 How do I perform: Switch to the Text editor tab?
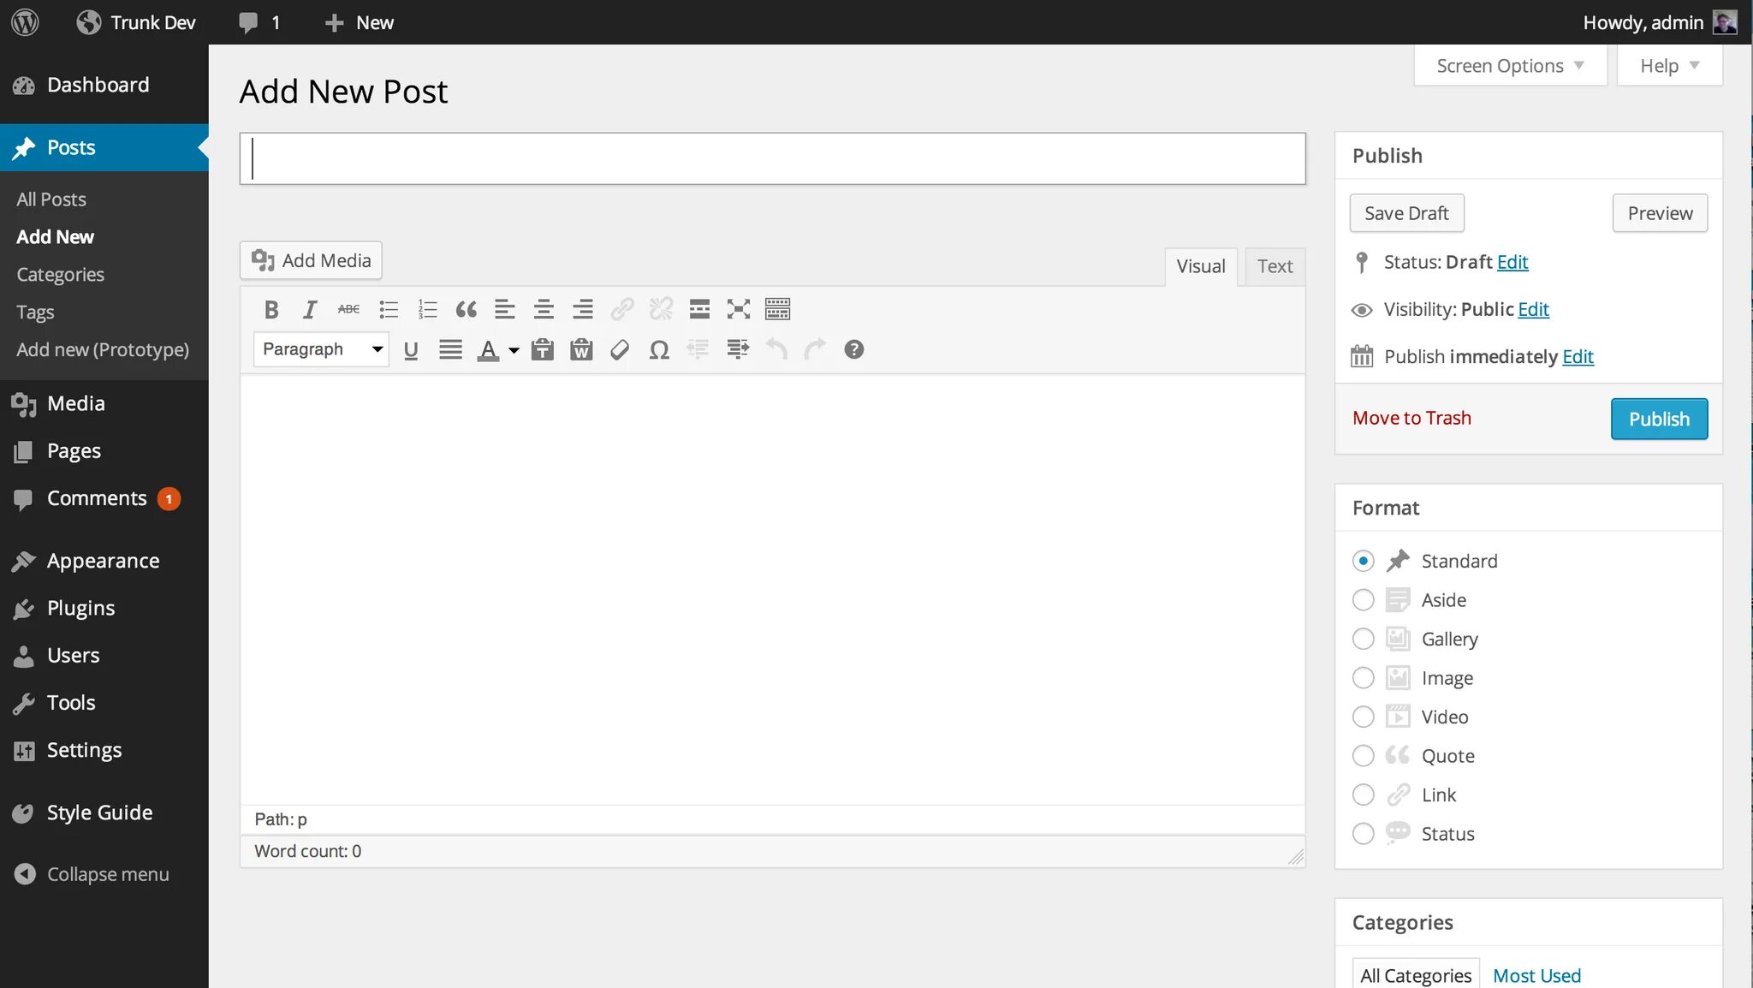(1275, 266)
